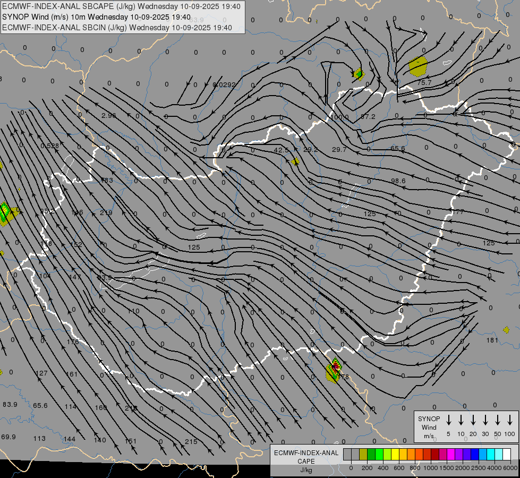Pick the white swatch ending the CAPE legend
Image resolution: width=520 pixels, height=478 pixels.
coord(507,454)
